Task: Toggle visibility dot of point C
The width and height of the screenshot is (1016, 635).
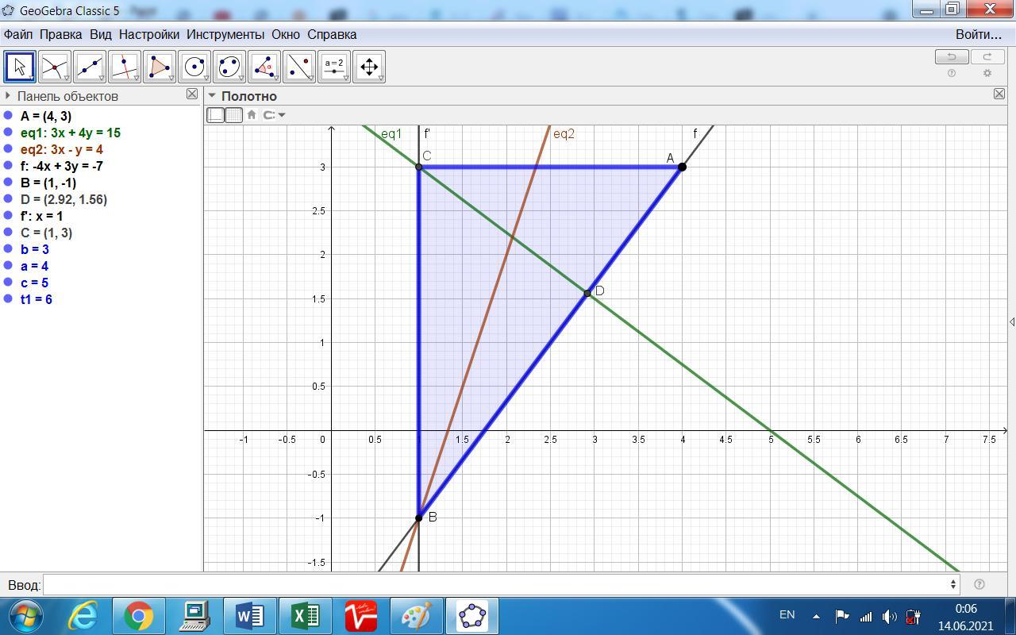Action: click(9, 233)
